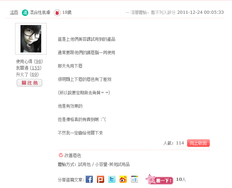
Task: Share the article on Weibo
Action: (x=123, y=179)
